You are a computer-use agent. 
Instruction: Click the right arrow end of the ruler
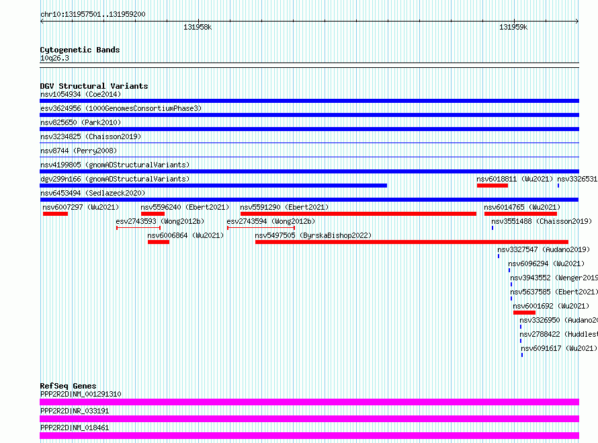(577, 22)
